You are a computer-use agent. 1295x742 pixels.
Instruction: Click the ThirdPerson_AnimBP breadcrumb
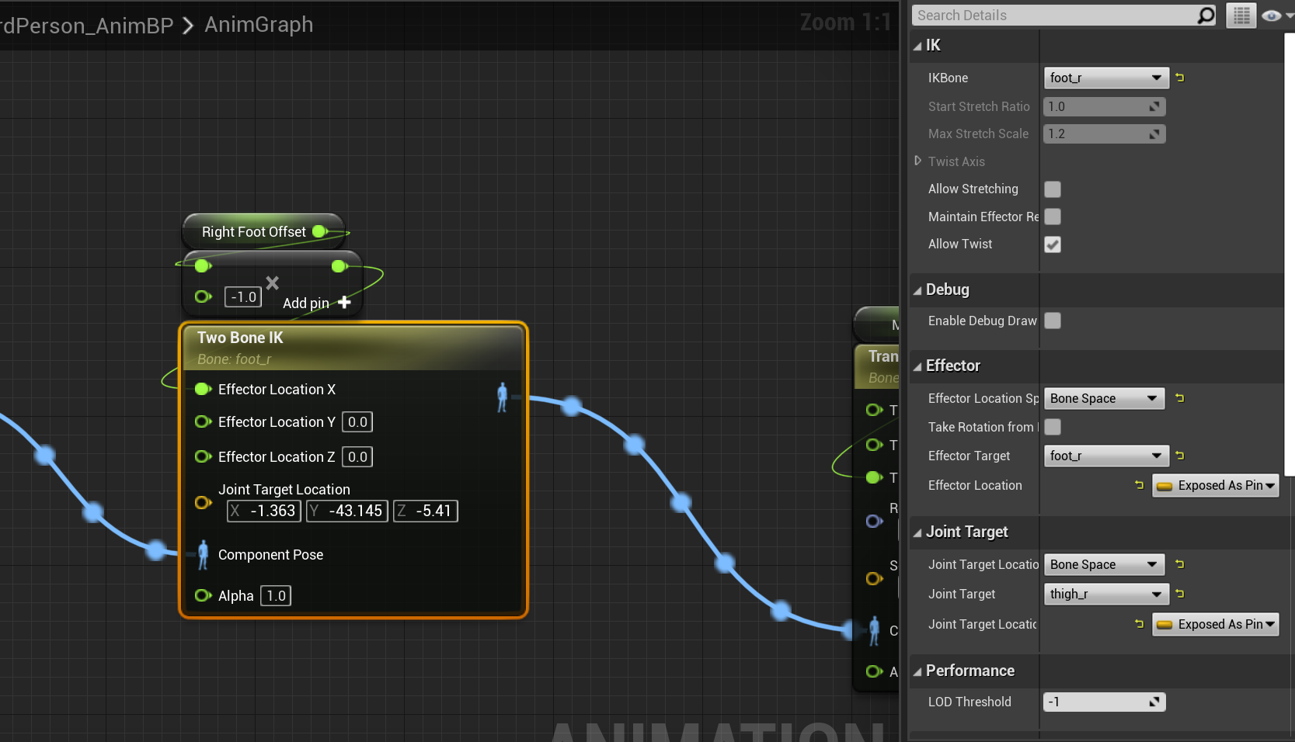[87, 26]
